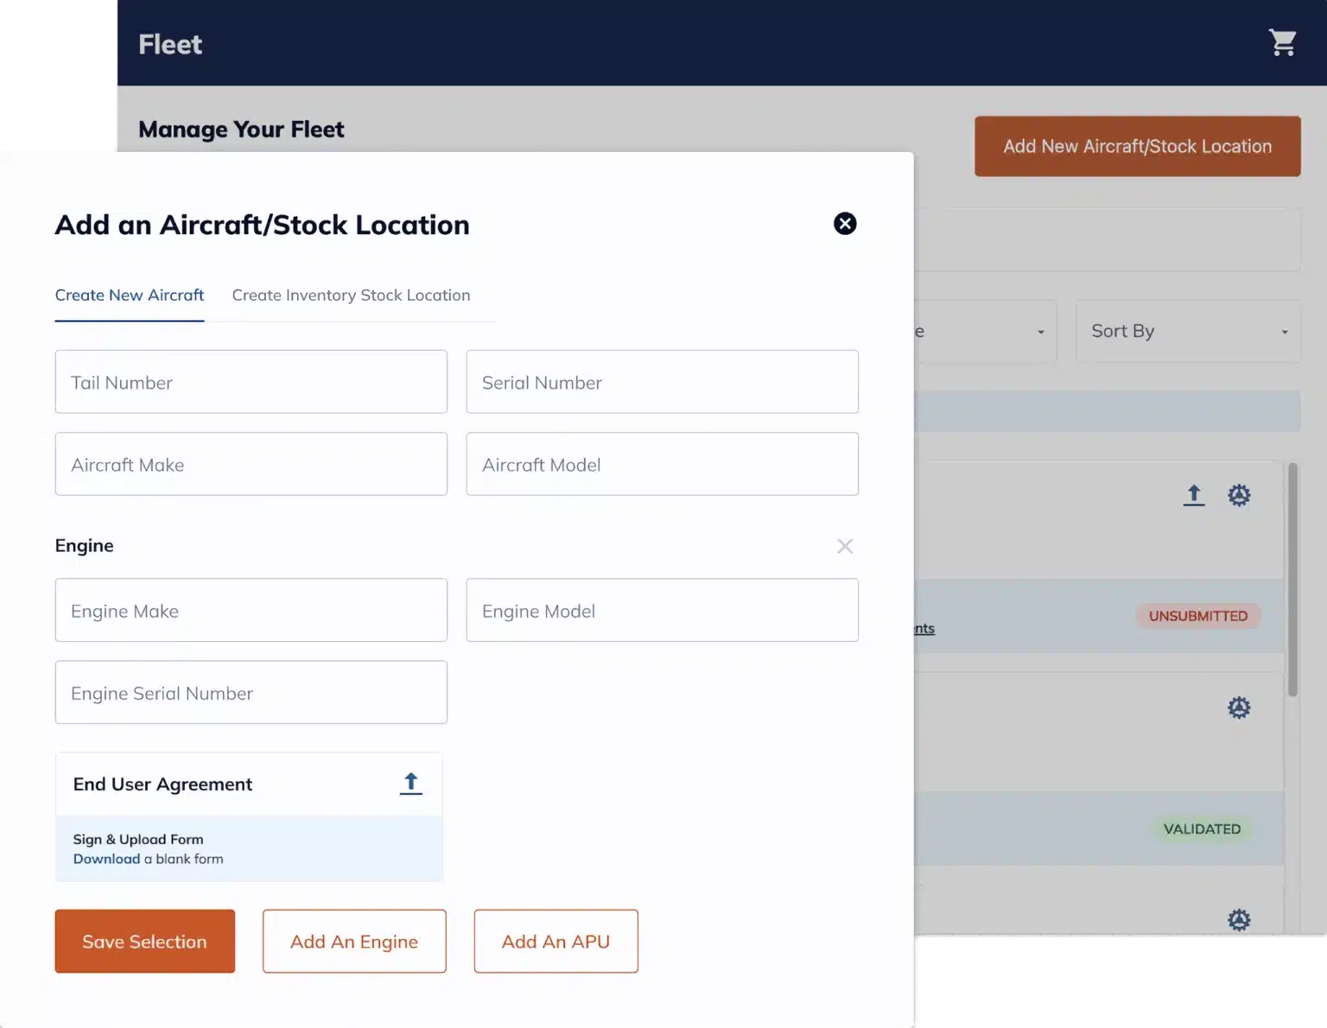Open the shopping cart icon
The height and width of the screenshot is (1028, 1327).
(1282, 42)
